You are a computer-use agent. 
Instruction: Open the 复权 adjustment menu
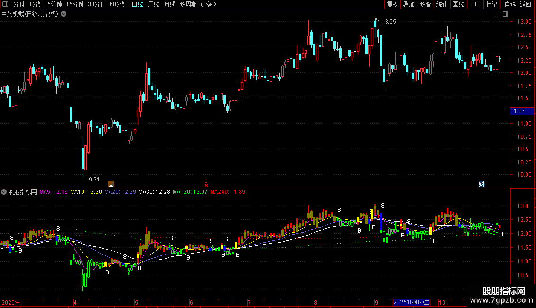[x=392, y=4]
